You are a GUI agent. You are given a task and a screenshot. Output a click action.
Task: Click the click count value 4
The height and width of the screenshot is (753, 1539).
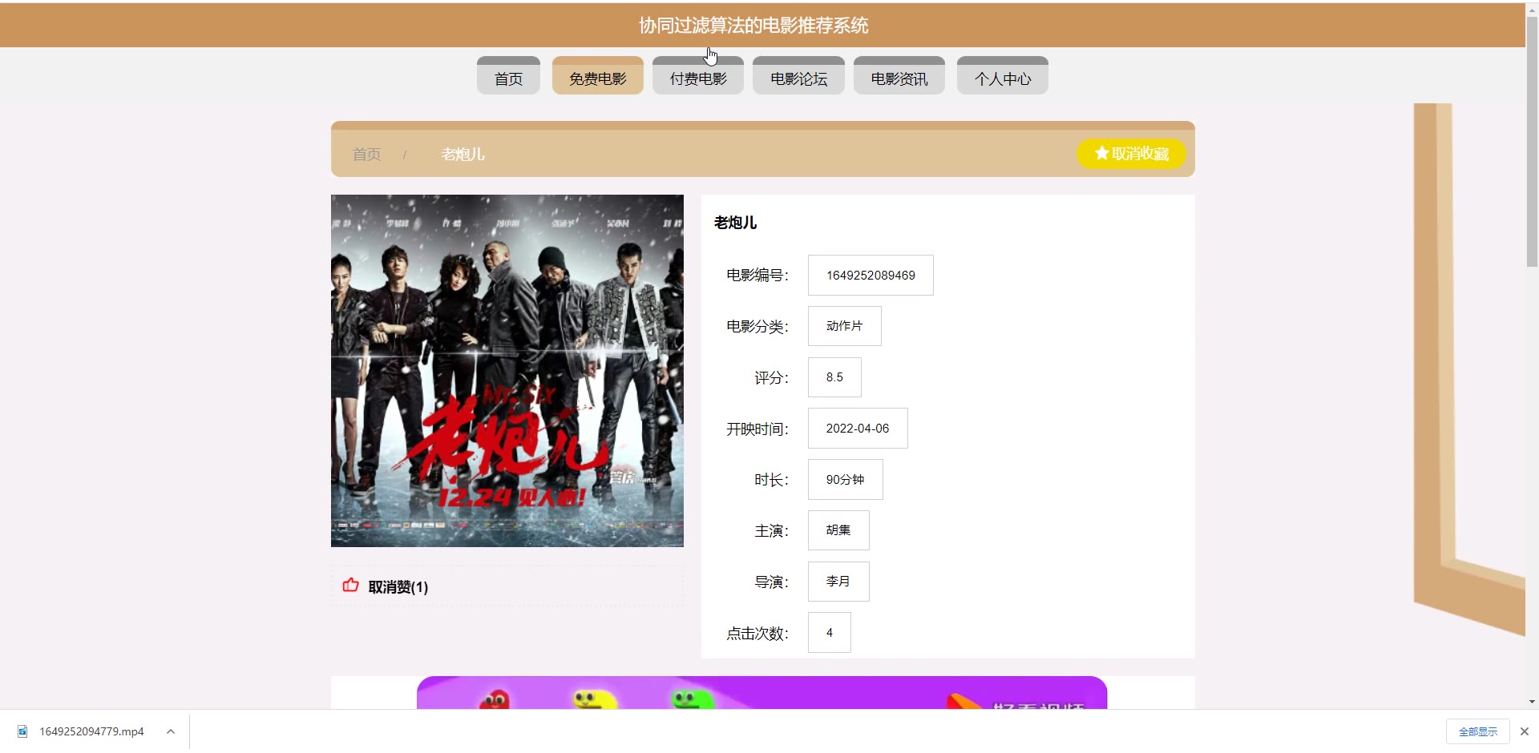830,633
